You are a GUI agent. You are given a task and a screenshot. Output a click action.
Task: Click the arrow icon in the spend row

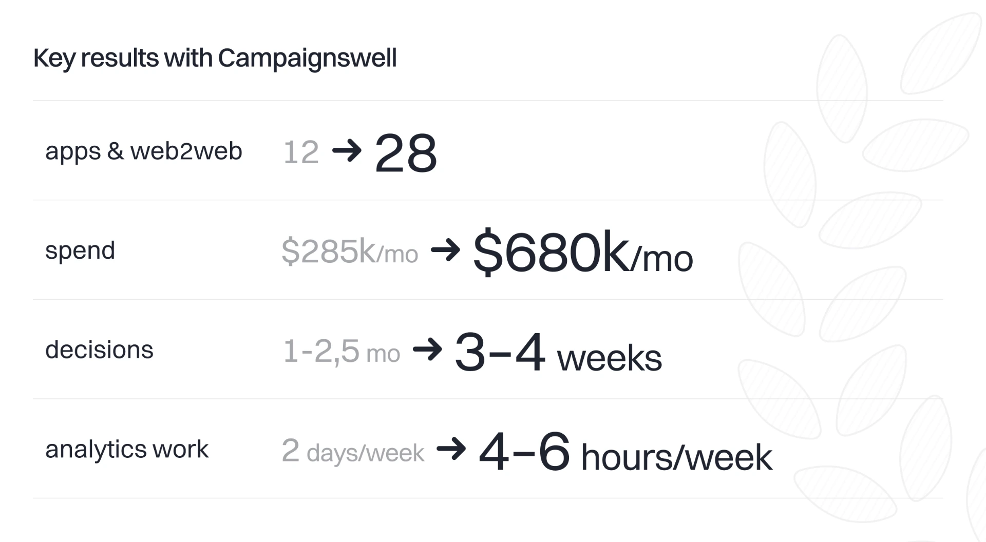point(445,250)
